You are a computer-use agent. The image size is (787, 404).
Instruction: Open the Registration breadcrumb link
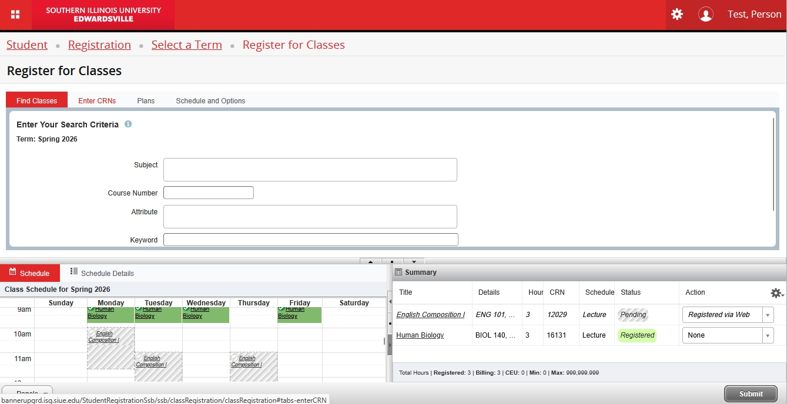(x=99, y=45)
